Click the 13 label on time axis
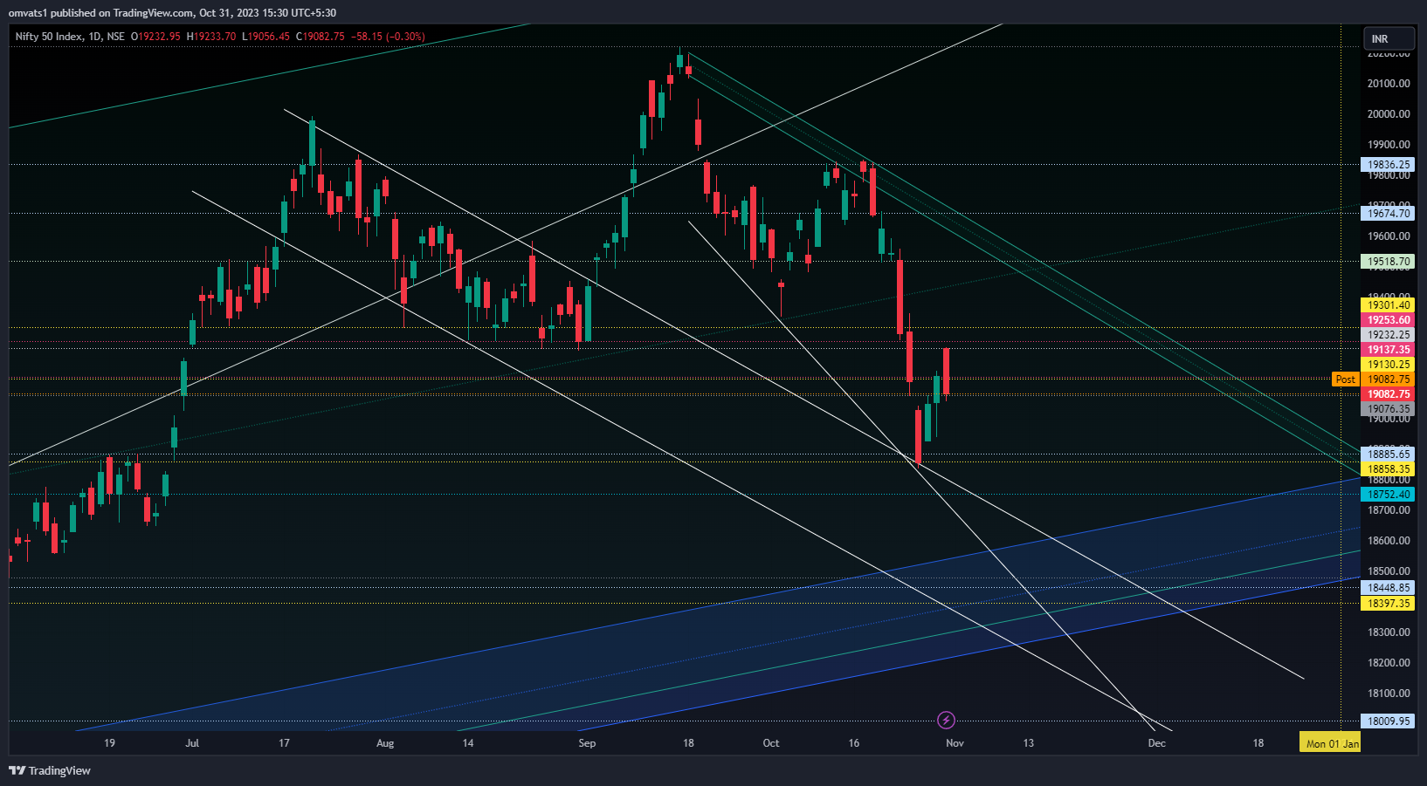The height and width of the screenshot is (786, 1427). click(1029, 743)
